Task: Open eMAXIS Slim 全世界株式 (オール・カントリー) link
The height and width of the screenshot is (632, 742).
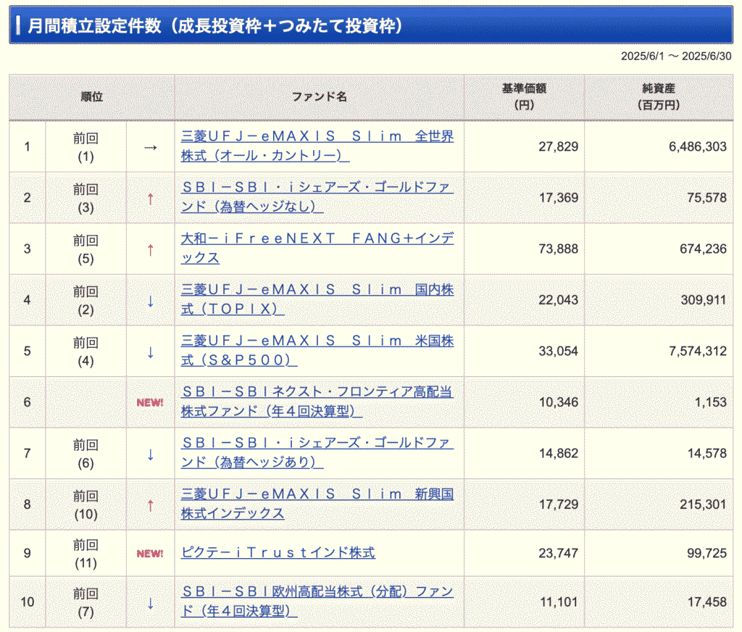Action: coord(317,146)
